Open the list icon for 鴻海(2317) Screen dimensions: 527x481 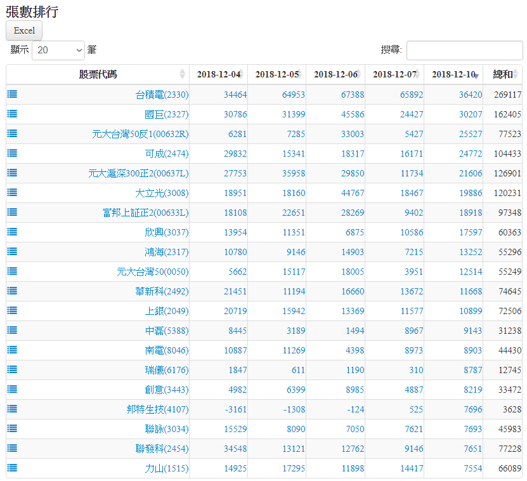point(12,251)
